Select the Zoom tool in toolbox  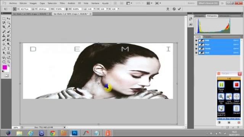pos(8,62)
